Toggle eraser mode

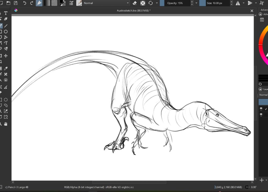tap(135, 3)
